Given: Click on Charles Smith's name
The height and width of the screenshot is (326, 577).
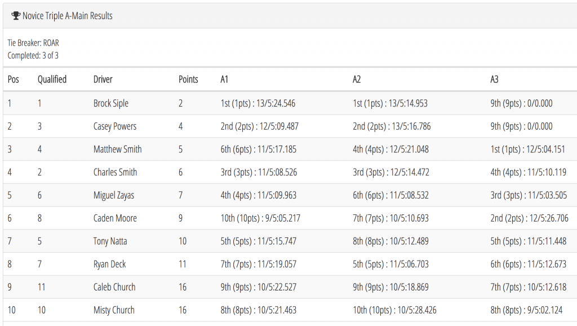Looking at the screenshot, I should [x=115, y=172].
